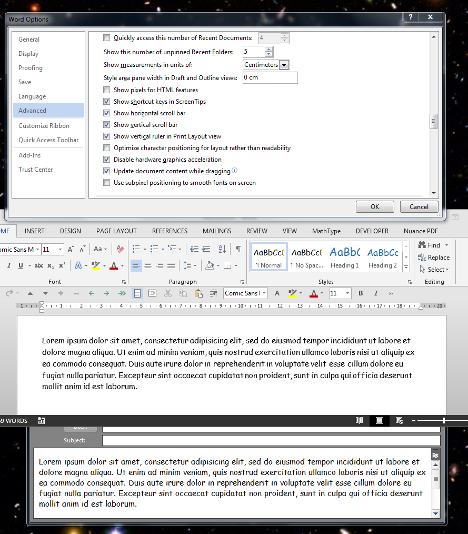The image size is (468, 534).
Task: Increase unpinned Recent Folders count with the stepper
Action: 268,49
